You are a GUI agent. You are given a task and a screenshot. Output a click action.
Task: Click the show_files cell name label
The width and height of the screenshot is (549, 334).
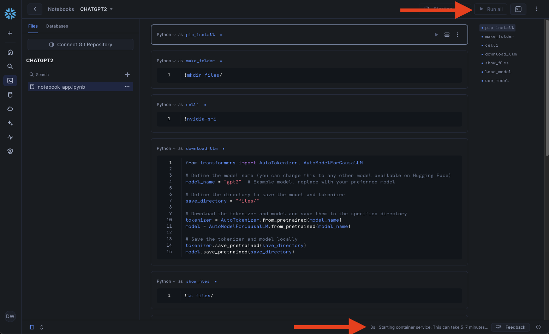198,281
